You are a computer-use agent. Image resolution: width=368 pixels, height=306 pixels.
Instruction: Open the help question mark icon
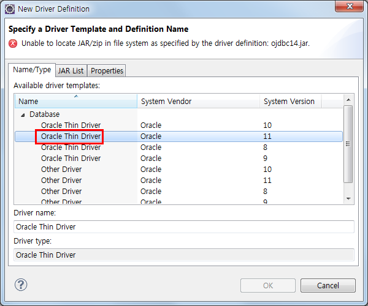pyautogui.click(x=21, y=285)
